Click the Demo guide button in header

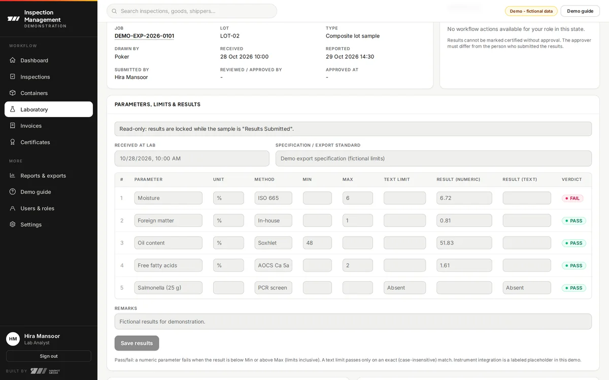[x=580, y=11]
